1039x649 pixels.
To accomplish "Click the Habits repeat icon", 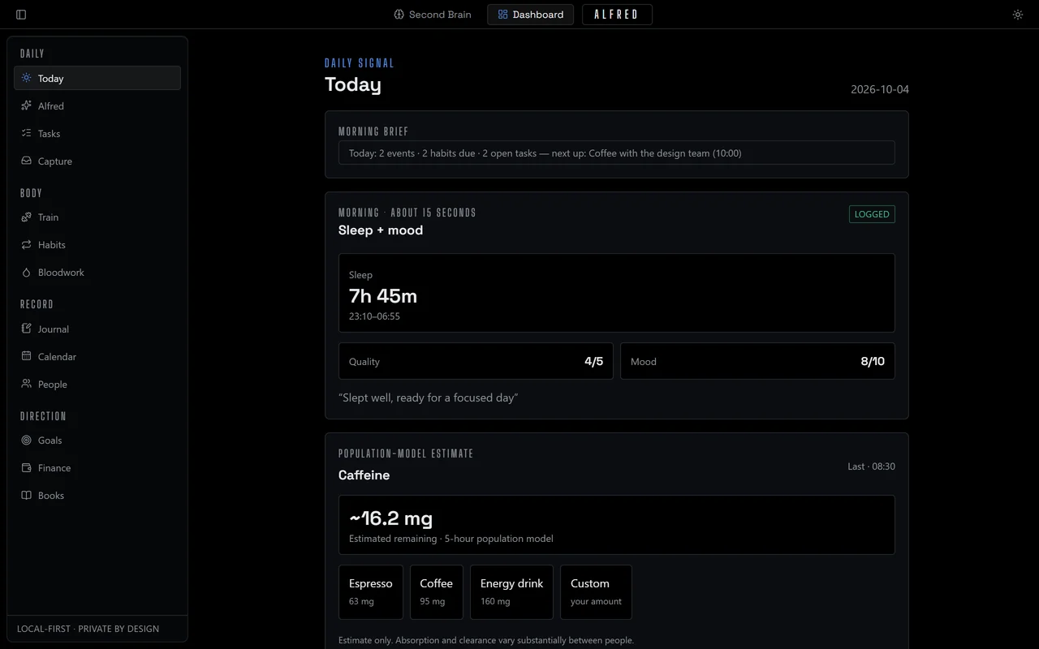I will tap(27, 244).
